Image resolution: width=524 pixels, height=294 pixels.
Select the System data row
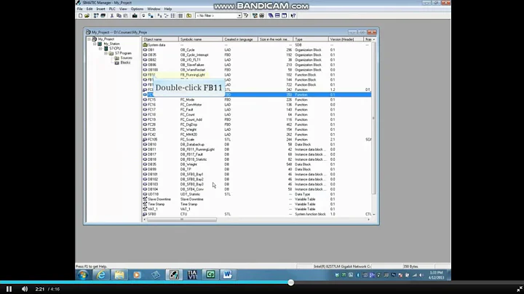(256, 45)
